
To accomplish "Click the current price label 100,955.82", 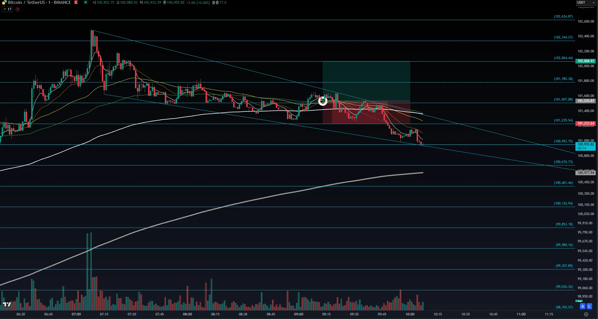I will point(585,146).
